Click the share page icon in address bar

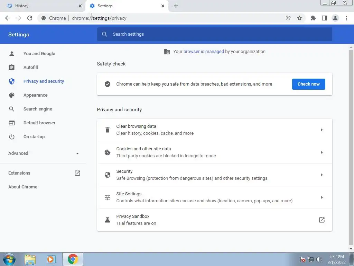[x=288, y=18]
